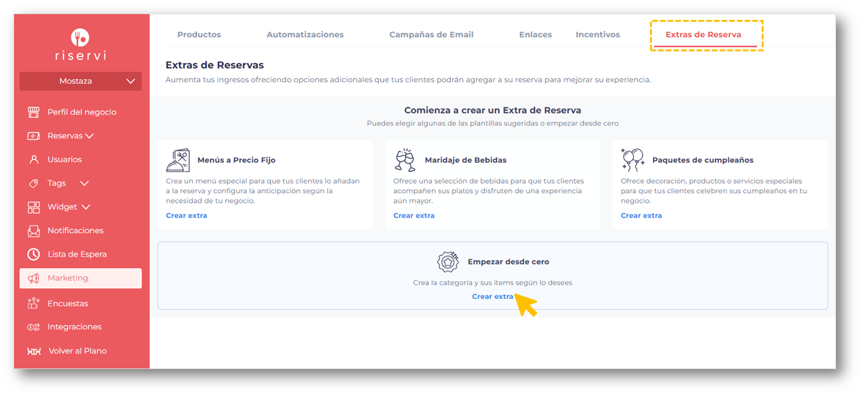This screenshot has width=863, height=396.
Task: Select Marketing in the sidebar
Action: coord(80,278)
